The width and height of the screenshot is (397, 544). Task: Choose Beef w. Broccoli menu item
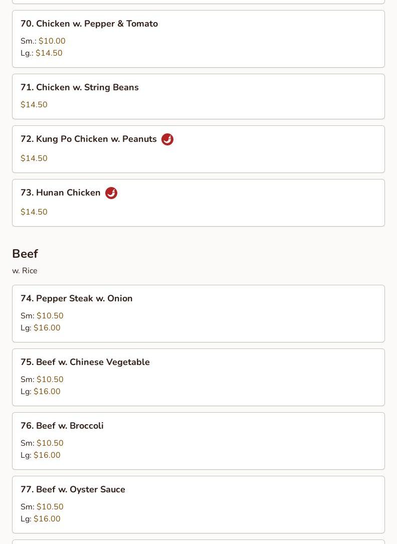click(x=62, y=426)
